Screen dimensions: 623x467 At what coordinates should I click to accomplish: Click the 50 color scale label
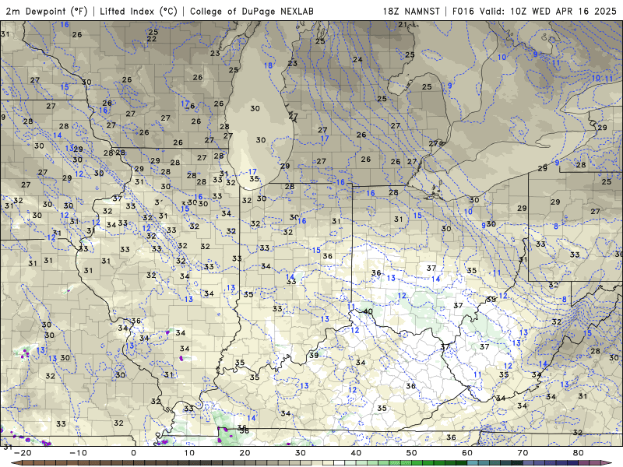[412, 453]
